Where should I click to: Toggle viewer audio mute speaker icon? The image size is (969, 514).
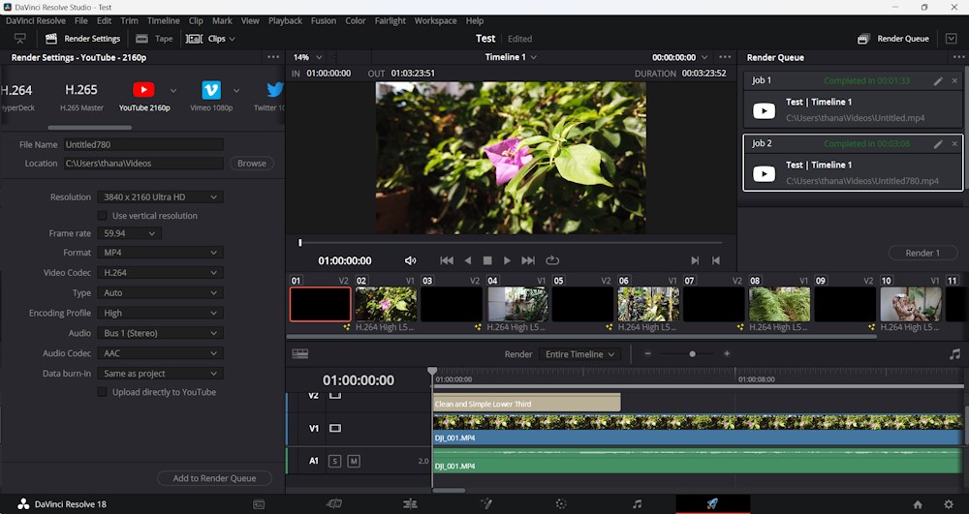click(410, 260)
